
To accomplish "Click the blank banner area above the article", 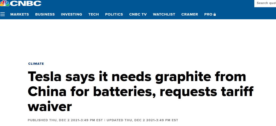I will click(x=138, y=40).
